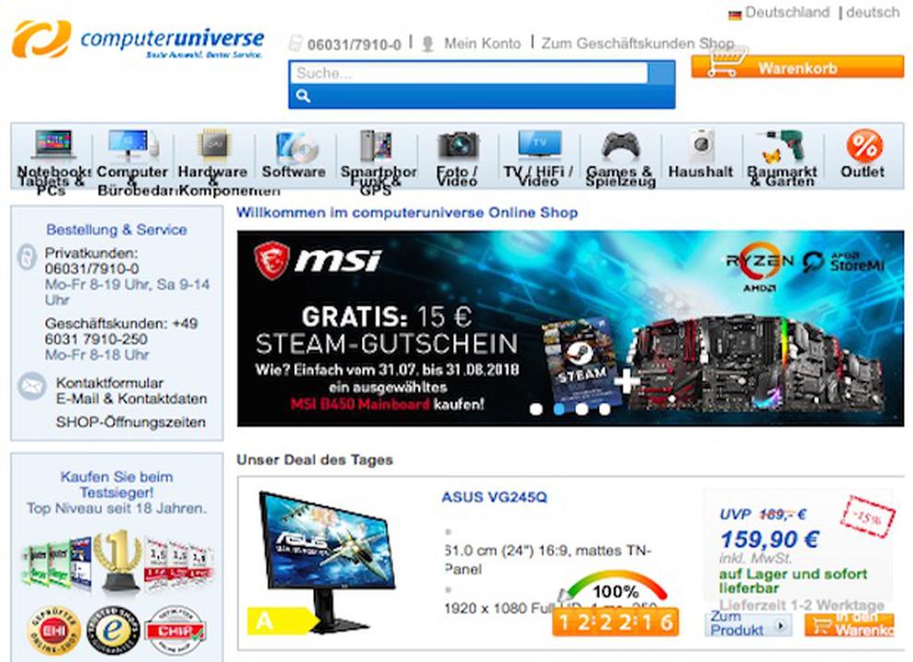The width and height of the screenshot is (913, 662).
Task: Click into the Suche search field
Action: coord(468,73)
